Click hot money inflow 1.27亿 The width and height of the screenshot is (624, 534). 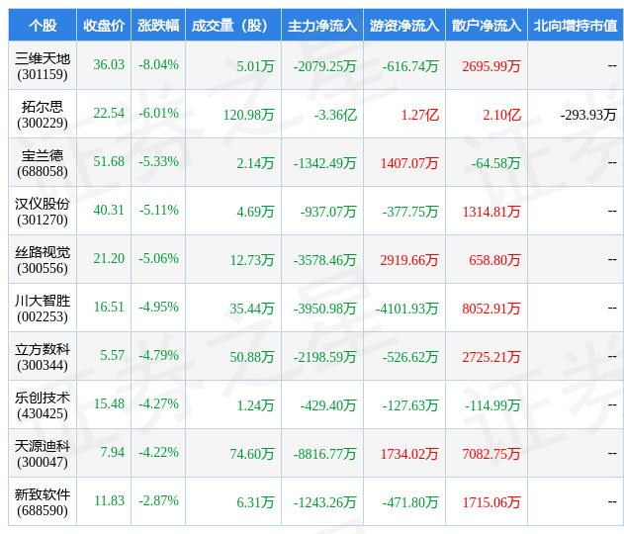point(420,115)
